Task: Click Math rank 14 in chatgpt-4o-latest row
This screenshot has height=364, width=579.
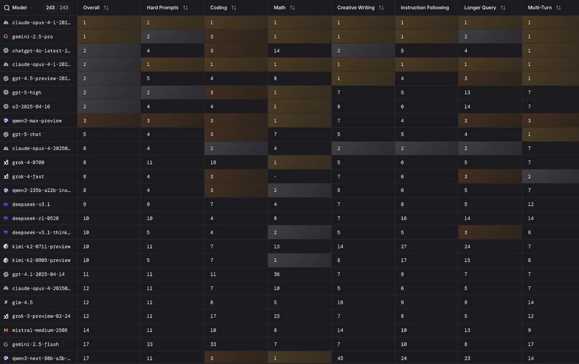Action: click(277, 50)
